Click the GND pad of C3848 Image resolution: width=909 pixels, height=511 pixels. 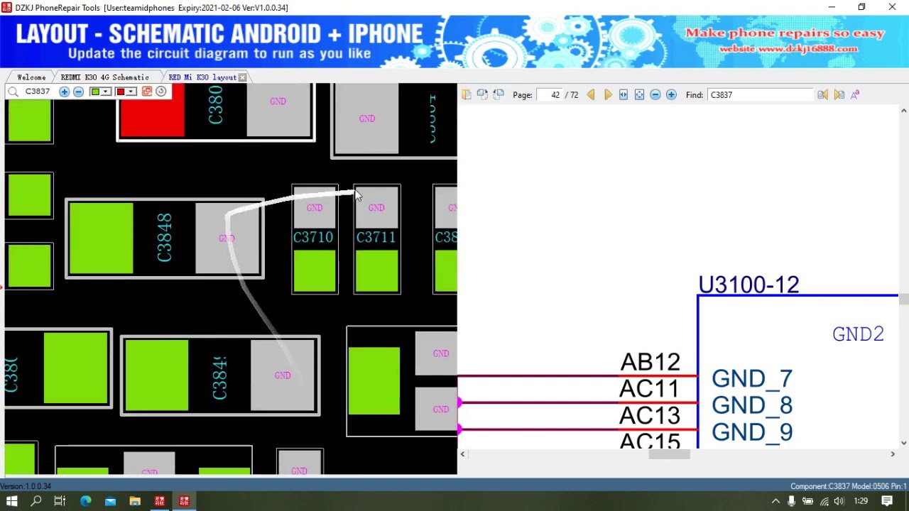[x=227, y=238]
